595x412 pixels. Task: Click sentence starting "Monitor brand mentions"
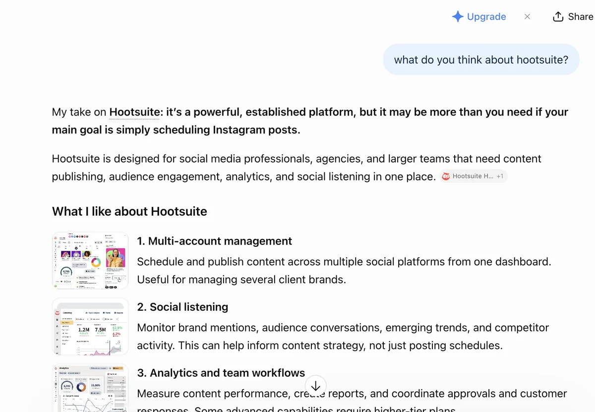[x=343, y=337]
